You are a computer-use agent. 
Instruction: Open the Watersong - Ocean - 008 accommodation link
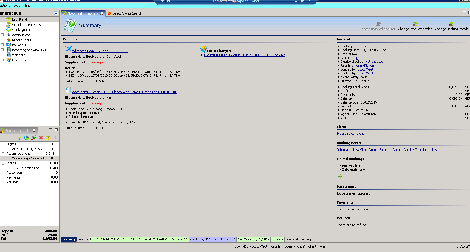[x=125, y=92]
